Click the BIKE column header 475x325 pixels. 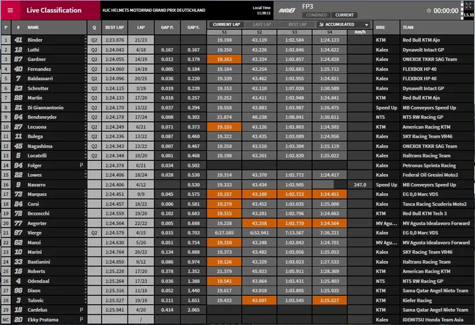click(x=386, y=27)
